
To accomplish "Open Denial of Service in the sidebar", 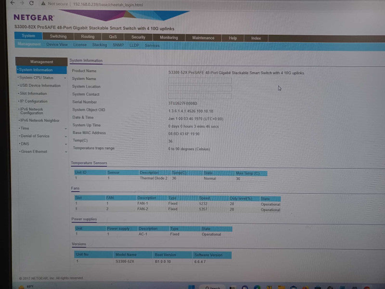I will click(x=35, y=136).
